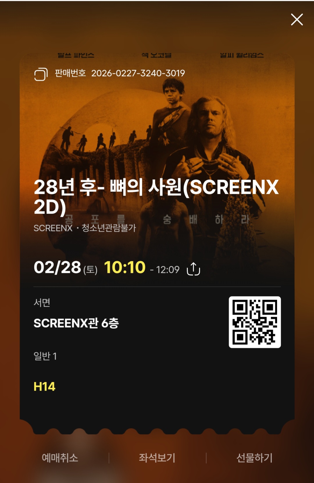
Task: Tap the 서면 cinema branch name
Action: click(x=42, y=303)
